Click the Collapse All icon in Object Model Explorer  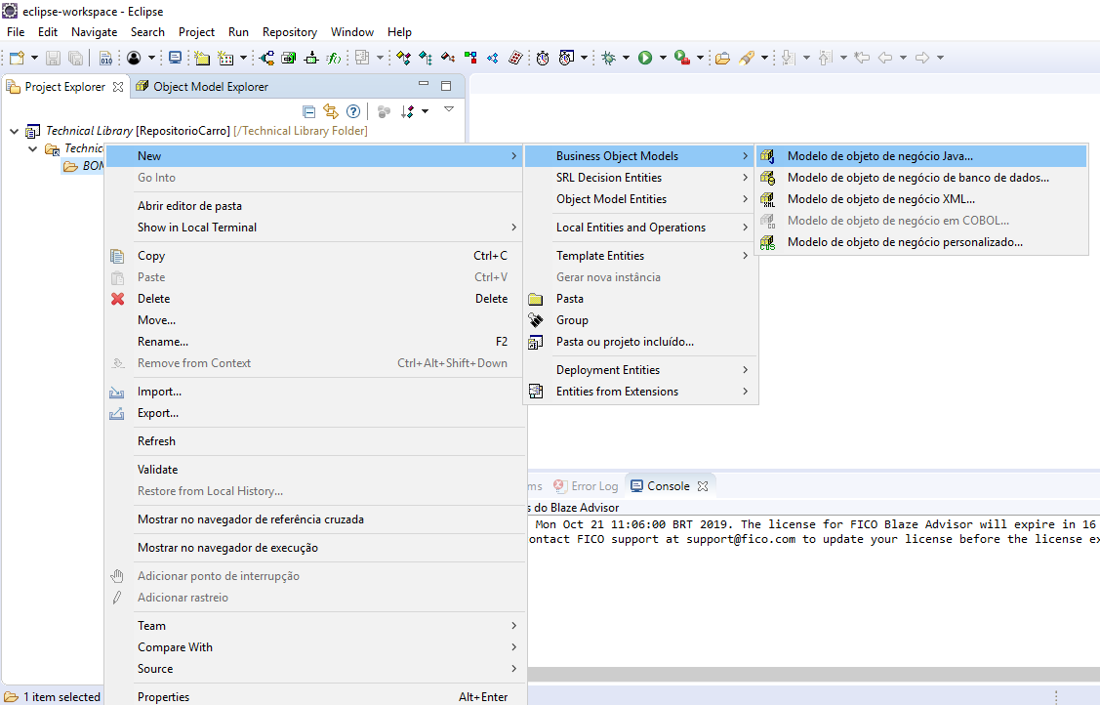pos(308,110)
